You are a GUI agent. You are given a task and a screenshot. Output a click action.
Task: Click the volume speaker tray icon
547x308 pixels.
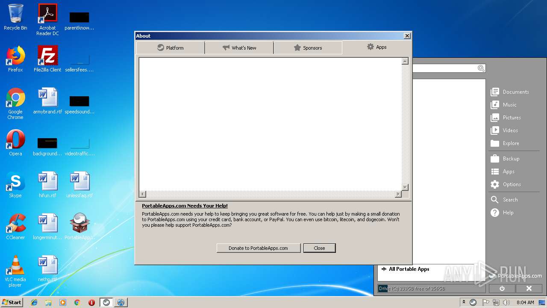click(506, 302)
